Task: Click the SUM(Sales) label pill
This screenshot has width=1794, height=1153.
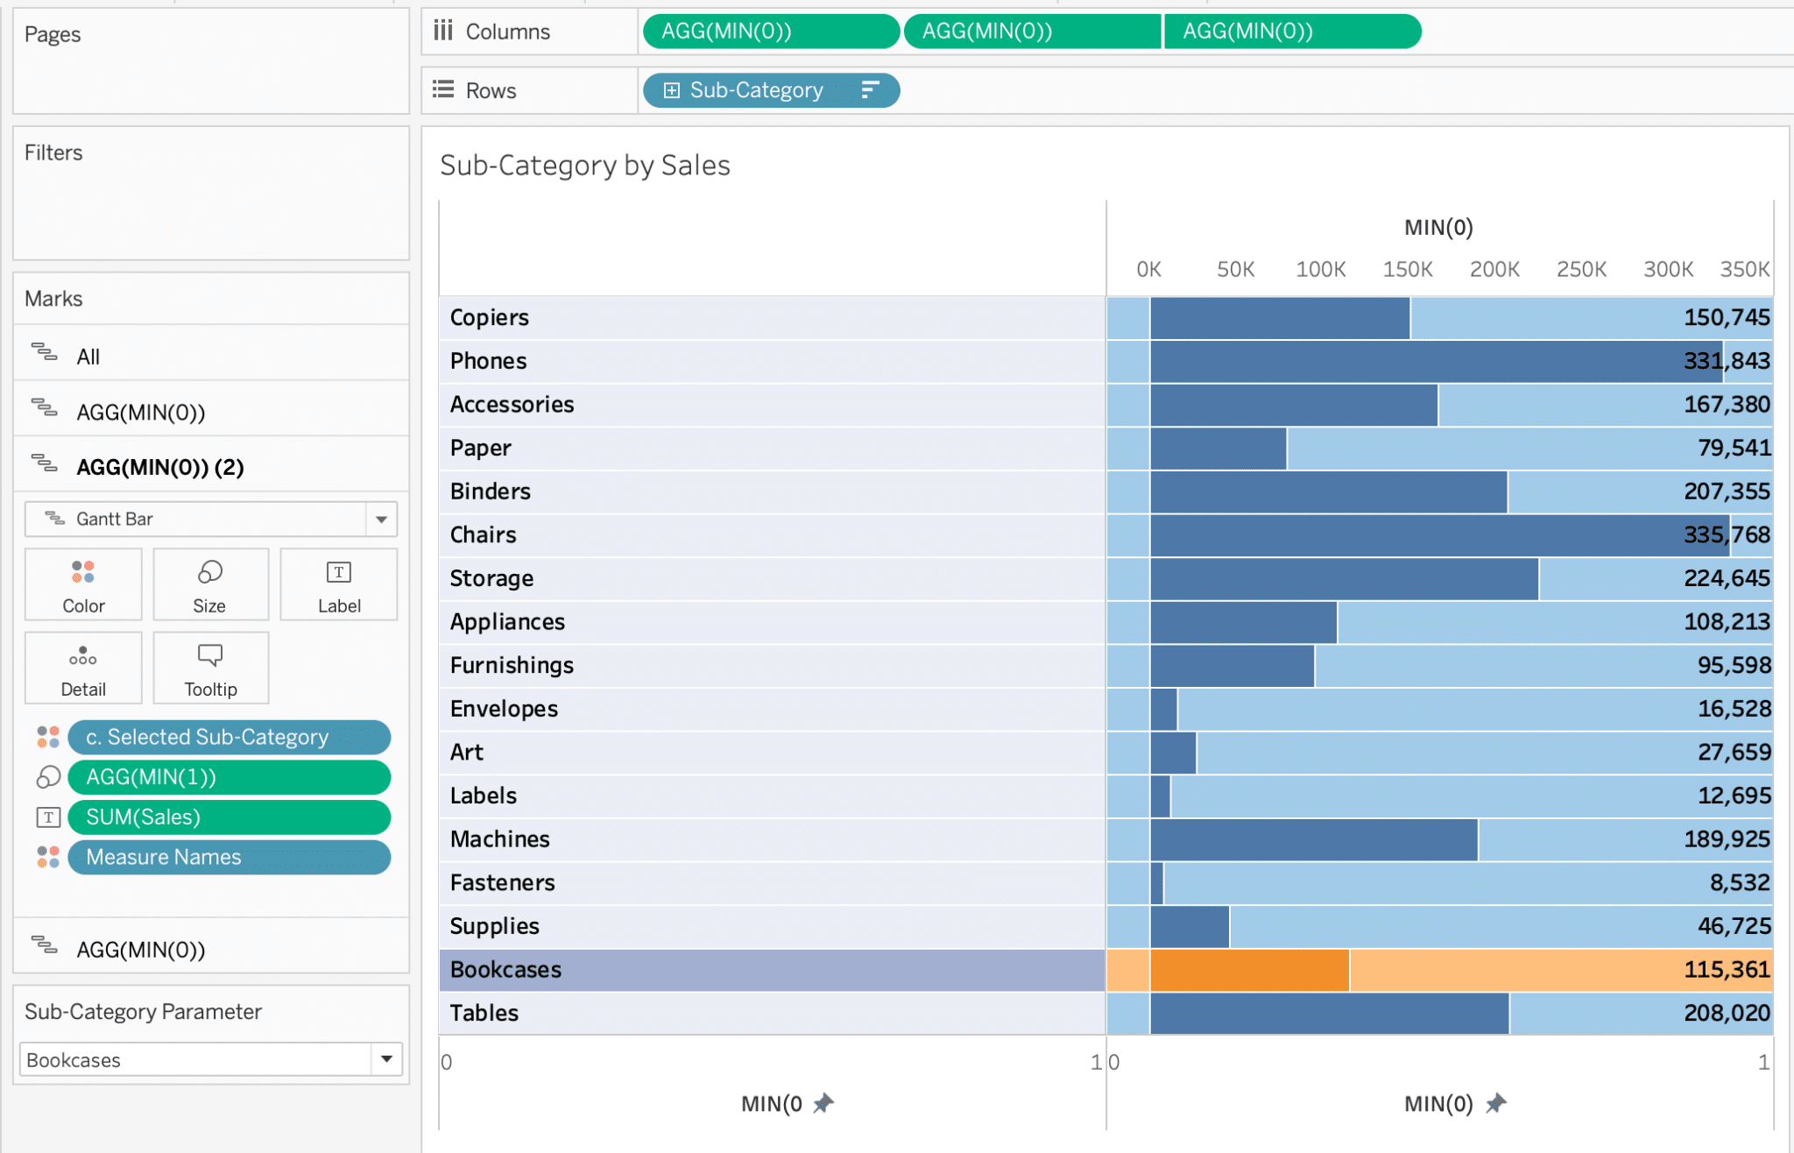Action: click(229, 817)
